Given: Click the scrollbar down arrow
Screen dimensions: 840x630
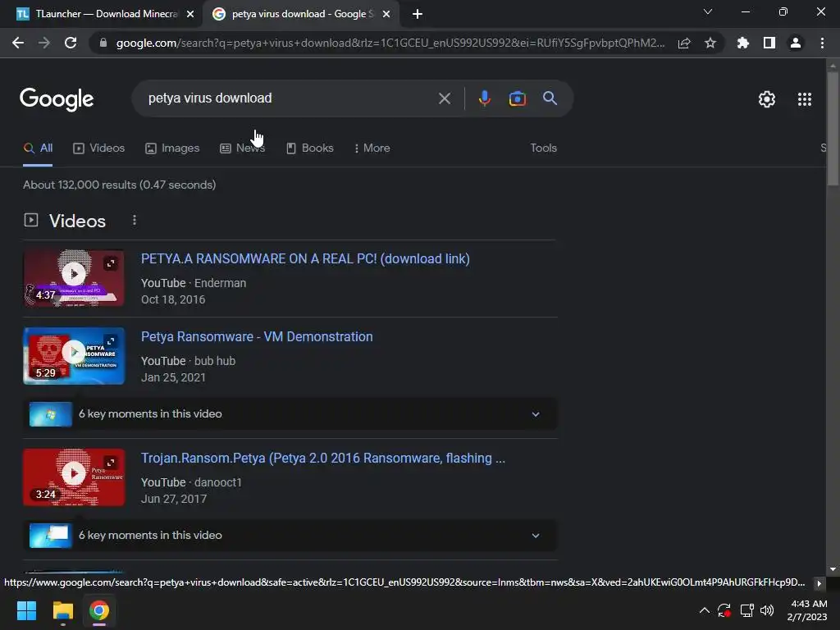Looking at the screenshot, I should click(x=832, y=569).
